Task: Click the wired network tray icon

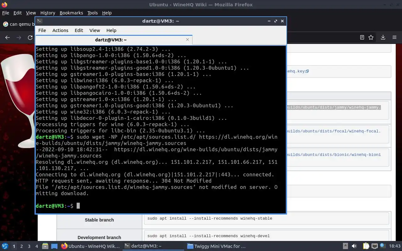Action: tap(374, 246)
